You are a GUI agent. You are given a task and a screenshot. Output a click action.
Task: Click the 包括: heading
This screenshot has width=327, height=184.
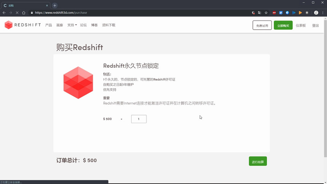[x=107, y=74]
